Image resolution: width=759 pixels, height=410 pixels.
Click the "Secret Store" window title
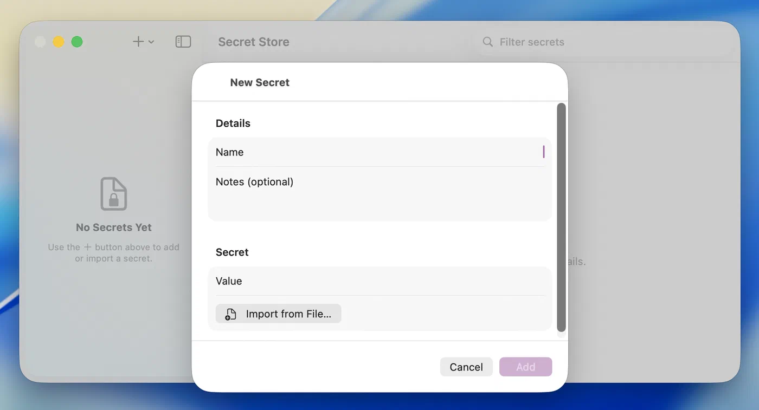254,42
